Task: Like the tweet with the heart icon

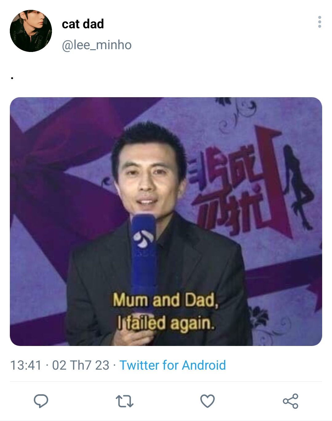Action: click(x=207, y=401)
